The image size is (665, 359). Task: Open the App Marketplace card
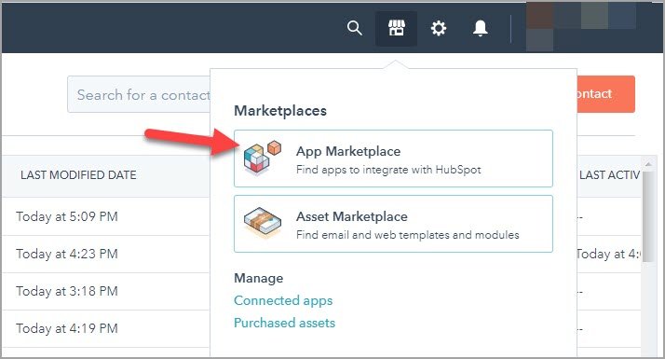coord(393,159)
